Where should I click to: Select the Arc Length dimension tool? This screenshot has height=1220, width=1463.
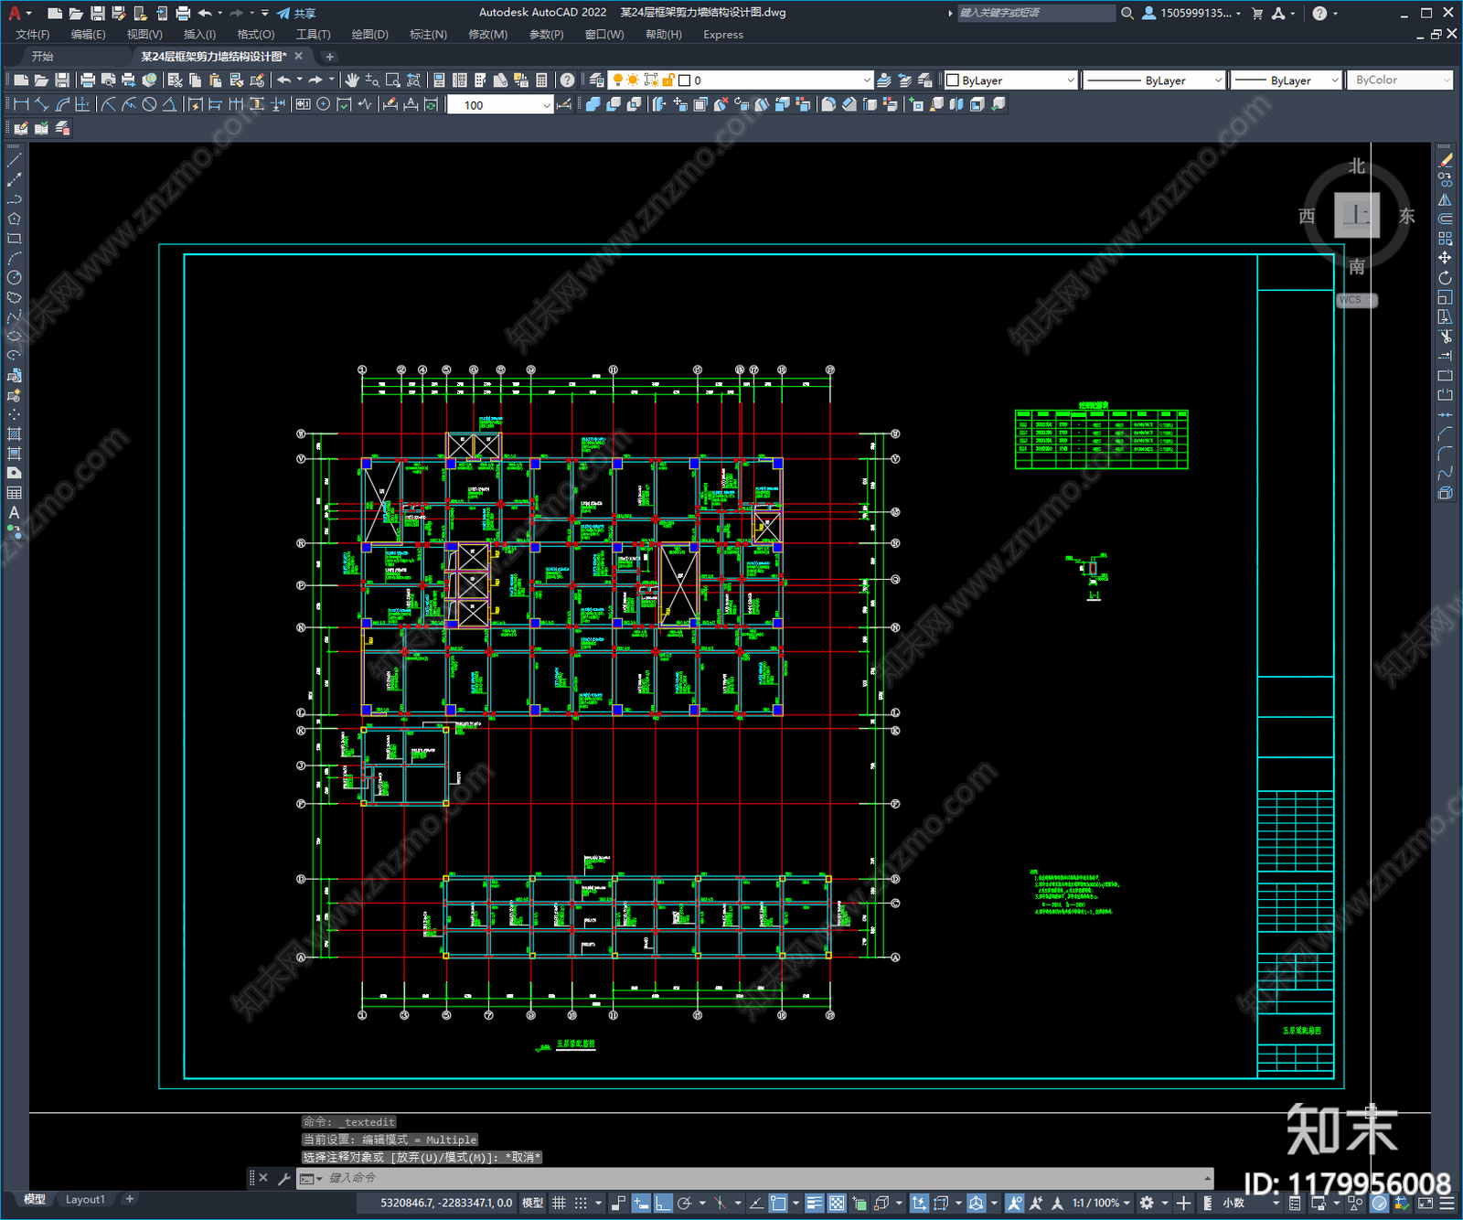click(x=62, y=104)
